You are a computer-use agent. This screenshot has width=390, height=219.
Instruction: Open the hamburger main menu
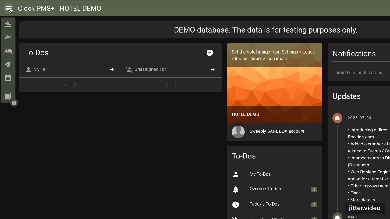(8, 9)
